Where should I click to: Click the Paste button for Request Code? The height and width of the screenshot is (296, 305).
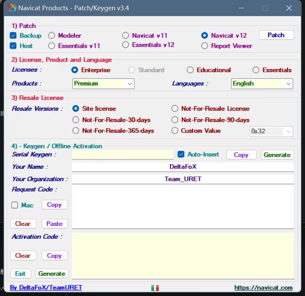point(54,224)
